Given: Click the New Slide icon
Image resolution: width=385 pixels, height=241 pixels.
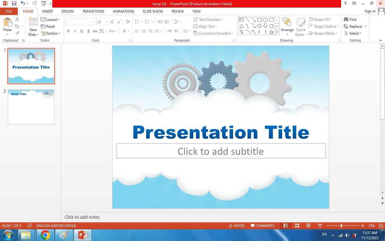Looking at the screenshot, I should click(x=33, y=22).
